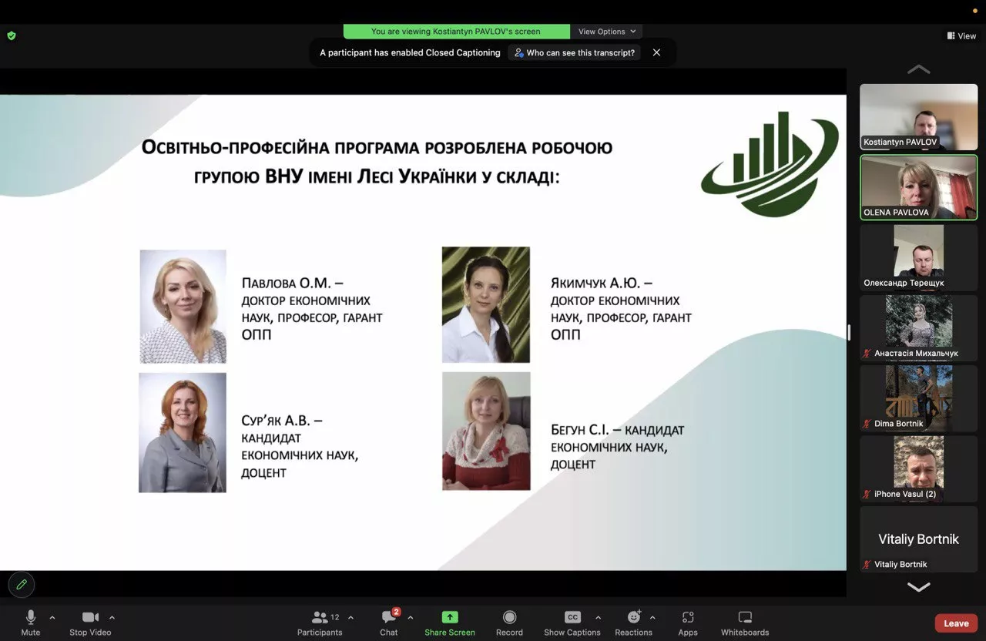Expand the microphone audio settings chevron
Image resolution: width=986 pixels, height=641 pixels.
[x=52, y=617]
